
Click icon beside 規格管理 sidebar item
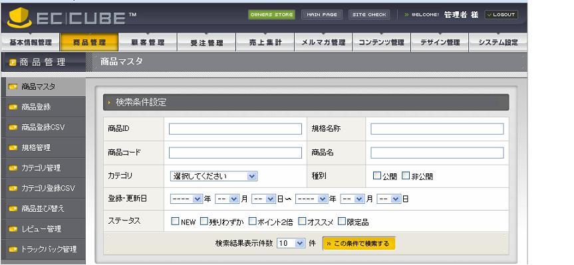pyautogui.click(x=13, y=147)
